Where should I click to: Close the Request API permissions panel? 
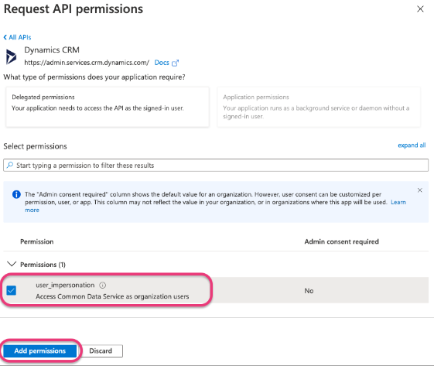coord(420,9)
